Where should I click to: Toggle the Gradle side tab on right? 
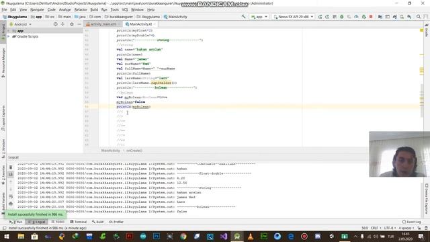pyautogui.click(x=427, y=30)
